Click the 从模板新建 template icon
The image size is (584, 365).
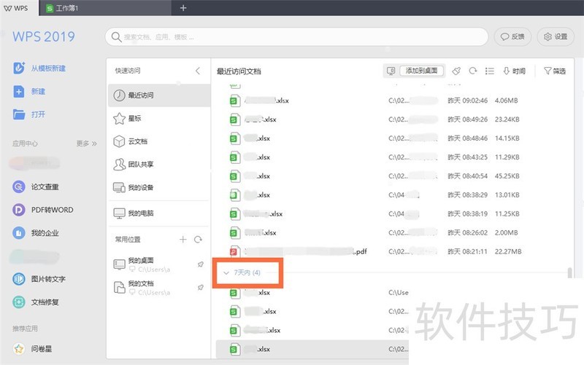pos(19,68)
